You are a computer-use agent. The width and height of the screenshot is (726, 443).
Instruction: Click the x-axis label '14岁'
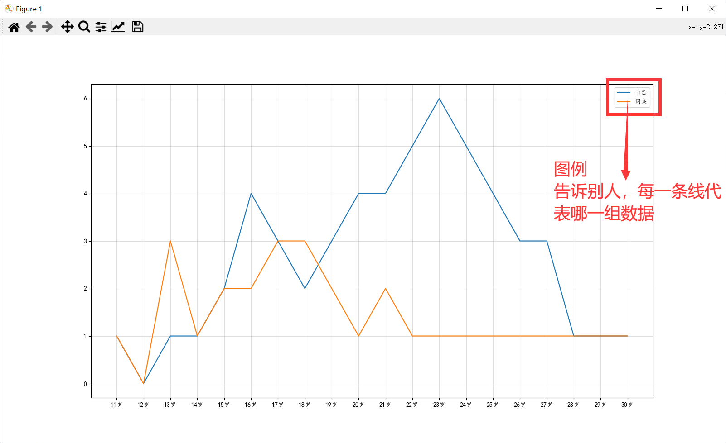click(197, 405)
